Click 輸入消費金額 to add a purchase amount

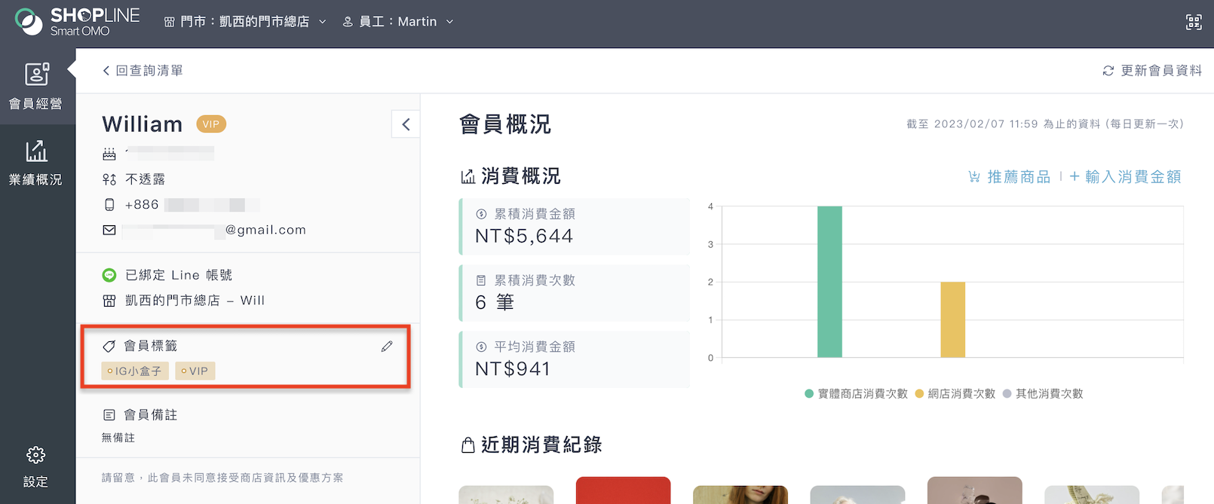click(1125, 176)
